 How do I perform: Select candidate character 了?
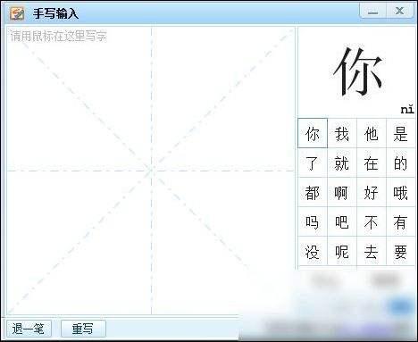click(313, 163)
